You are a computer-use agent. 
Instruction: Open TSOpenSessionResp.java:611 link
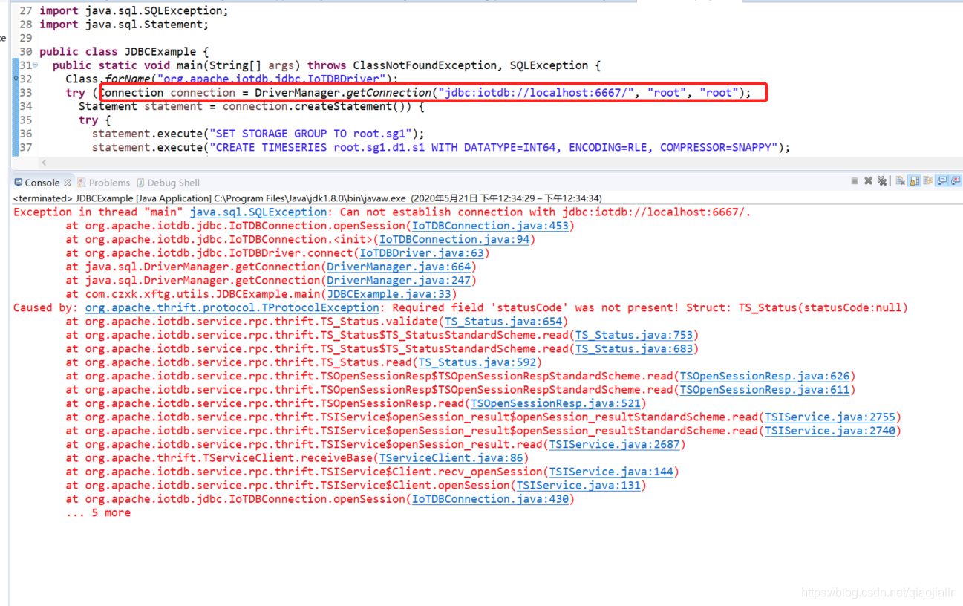[765, 390]
